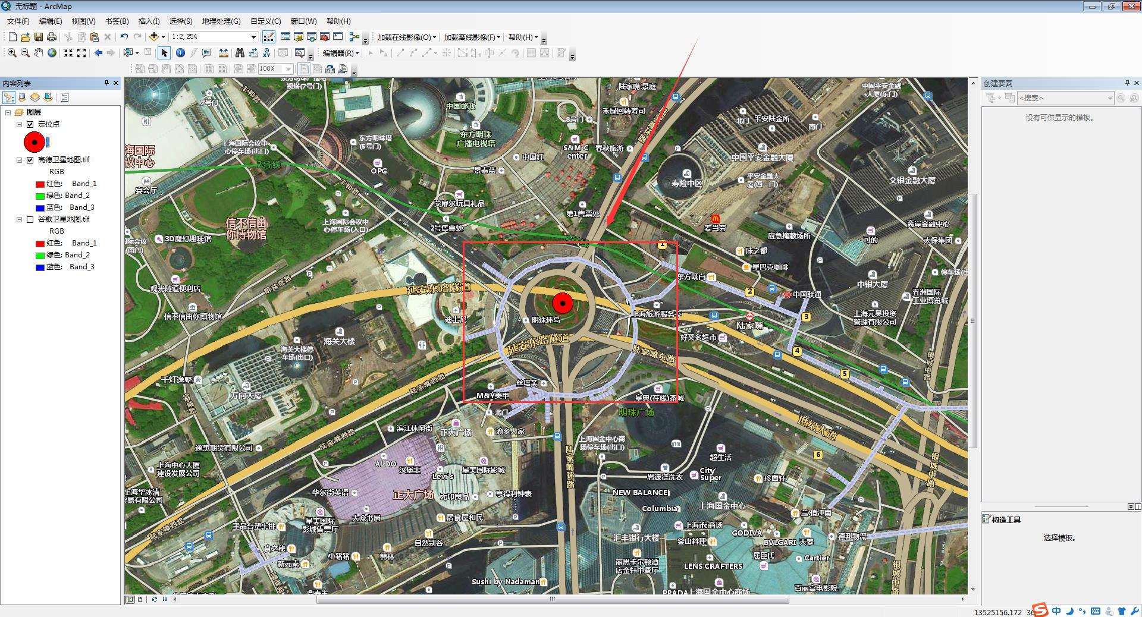Open the 自定义(C) menu
1142x617 pixels.
tap(265, 21)
